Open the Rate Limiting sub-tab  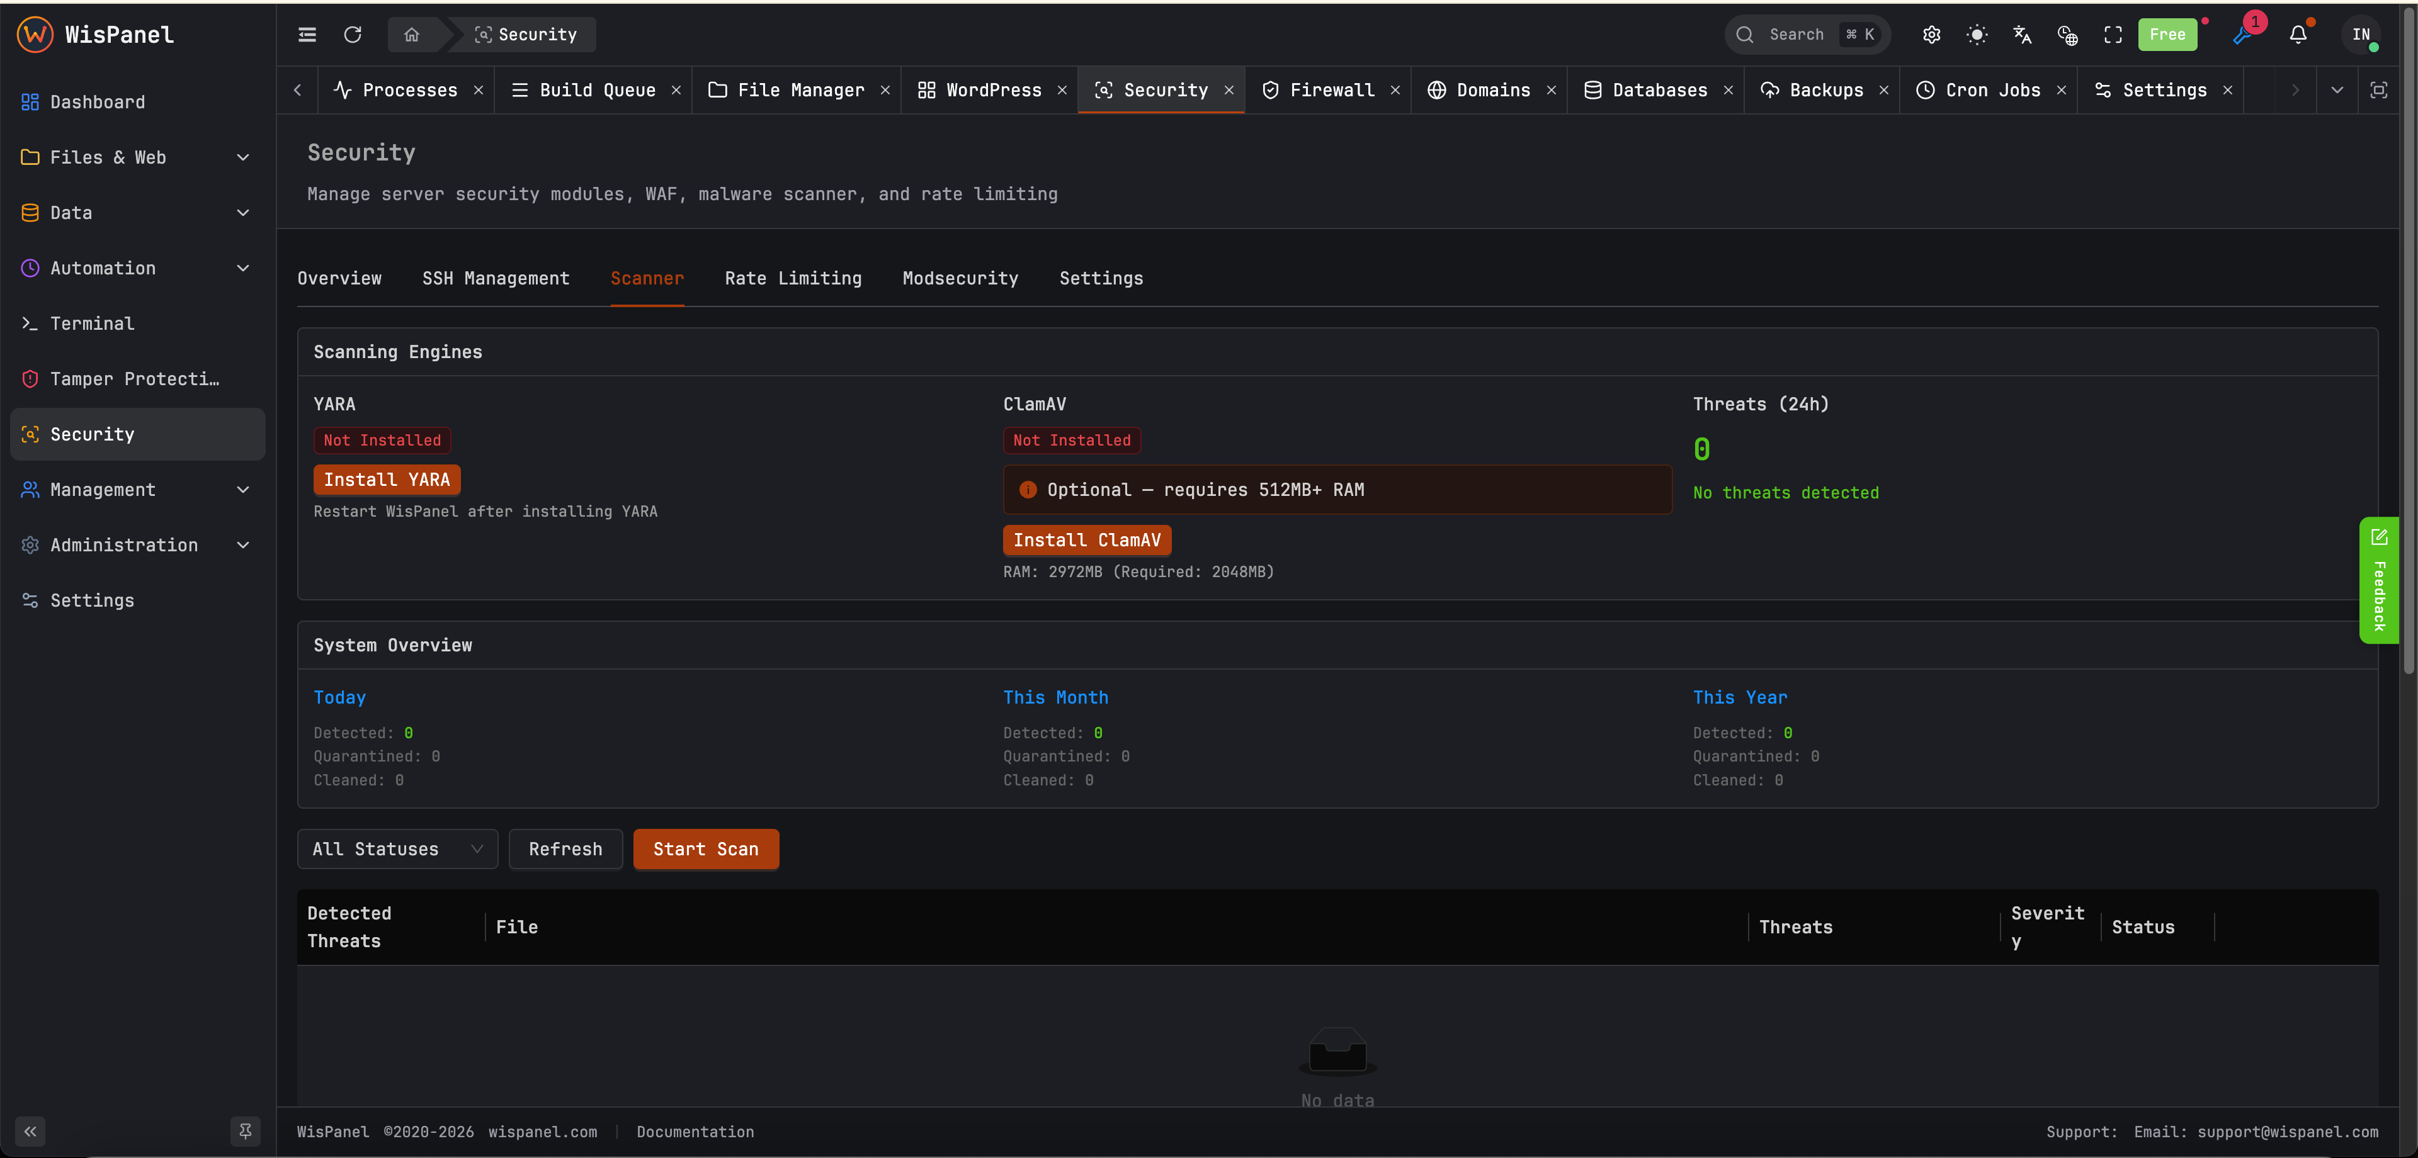(x=793, y=279)
